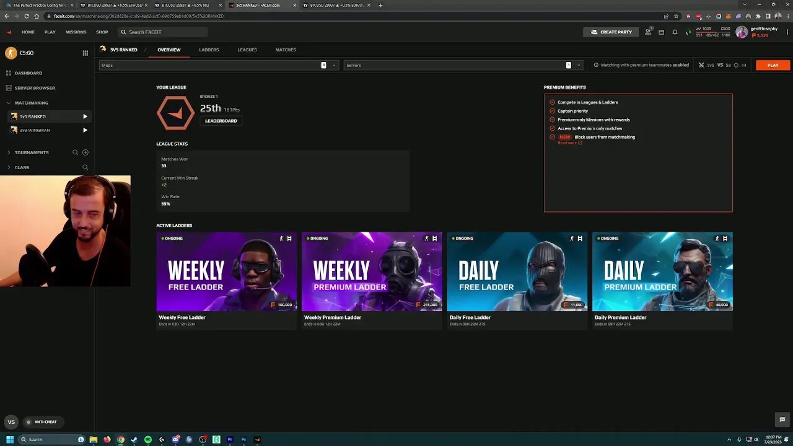
Task: Open Premiere Pro from the taskbar
Action: [230, 439]
